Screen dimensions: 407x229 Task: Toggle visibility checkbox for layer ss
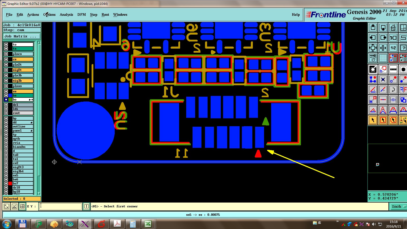[6, 91]
